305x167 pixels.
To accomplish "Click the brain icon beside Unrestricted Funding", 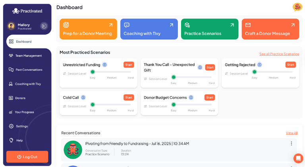I will (105, 65).
